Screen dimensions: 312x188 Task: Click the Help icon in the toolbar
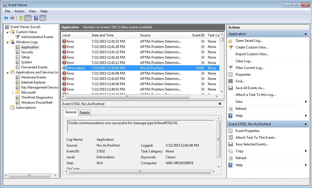[36, 18]
